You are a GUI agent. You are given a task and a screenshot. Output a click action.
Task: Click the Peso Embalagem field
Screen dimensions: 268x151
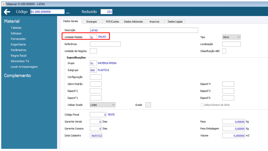(233, 129)
